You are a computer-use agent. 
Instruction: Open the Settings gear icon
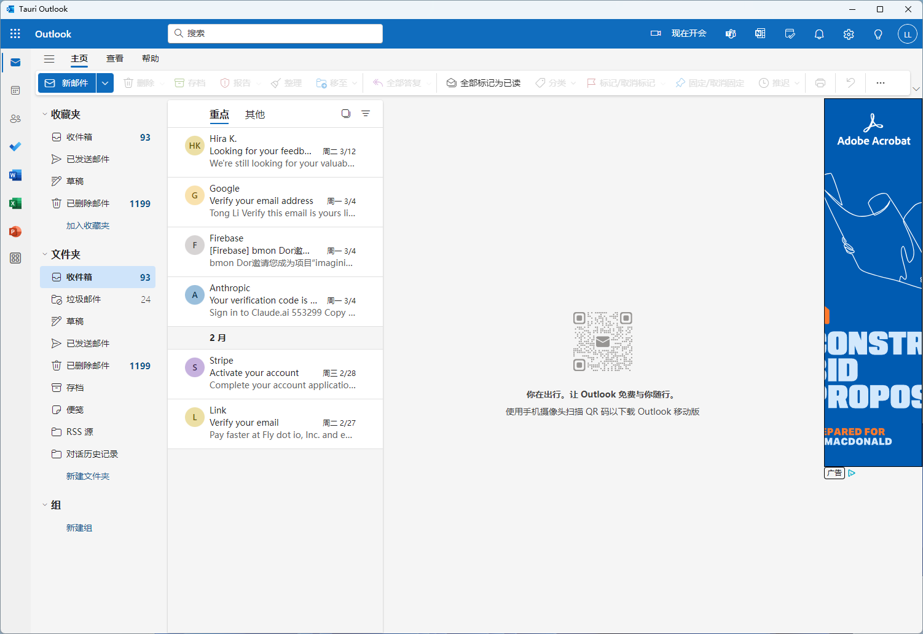(849, 34)
